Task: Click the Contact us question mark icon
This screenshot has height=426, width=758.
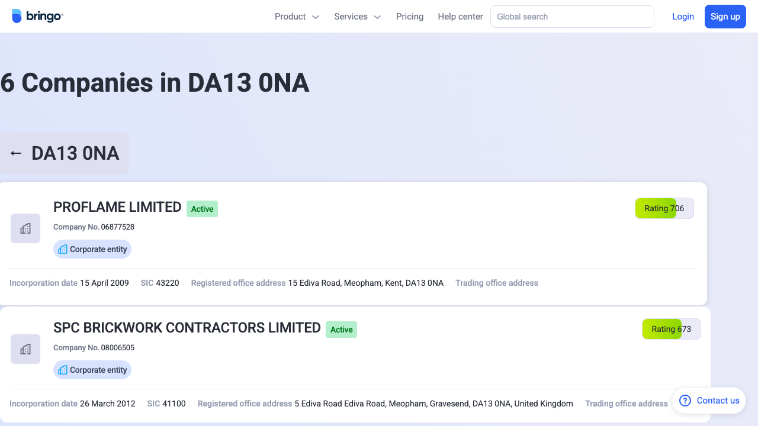Action: point(685,401)
